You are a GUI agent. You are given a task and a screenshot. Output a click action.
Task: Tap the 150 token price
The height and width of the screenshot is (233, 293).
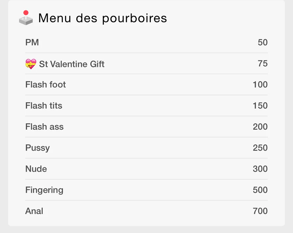tap(260, 106)
